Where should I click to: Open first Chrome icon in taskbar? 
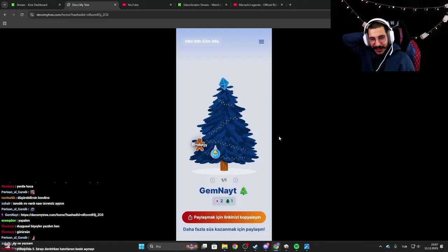[235, 246]
